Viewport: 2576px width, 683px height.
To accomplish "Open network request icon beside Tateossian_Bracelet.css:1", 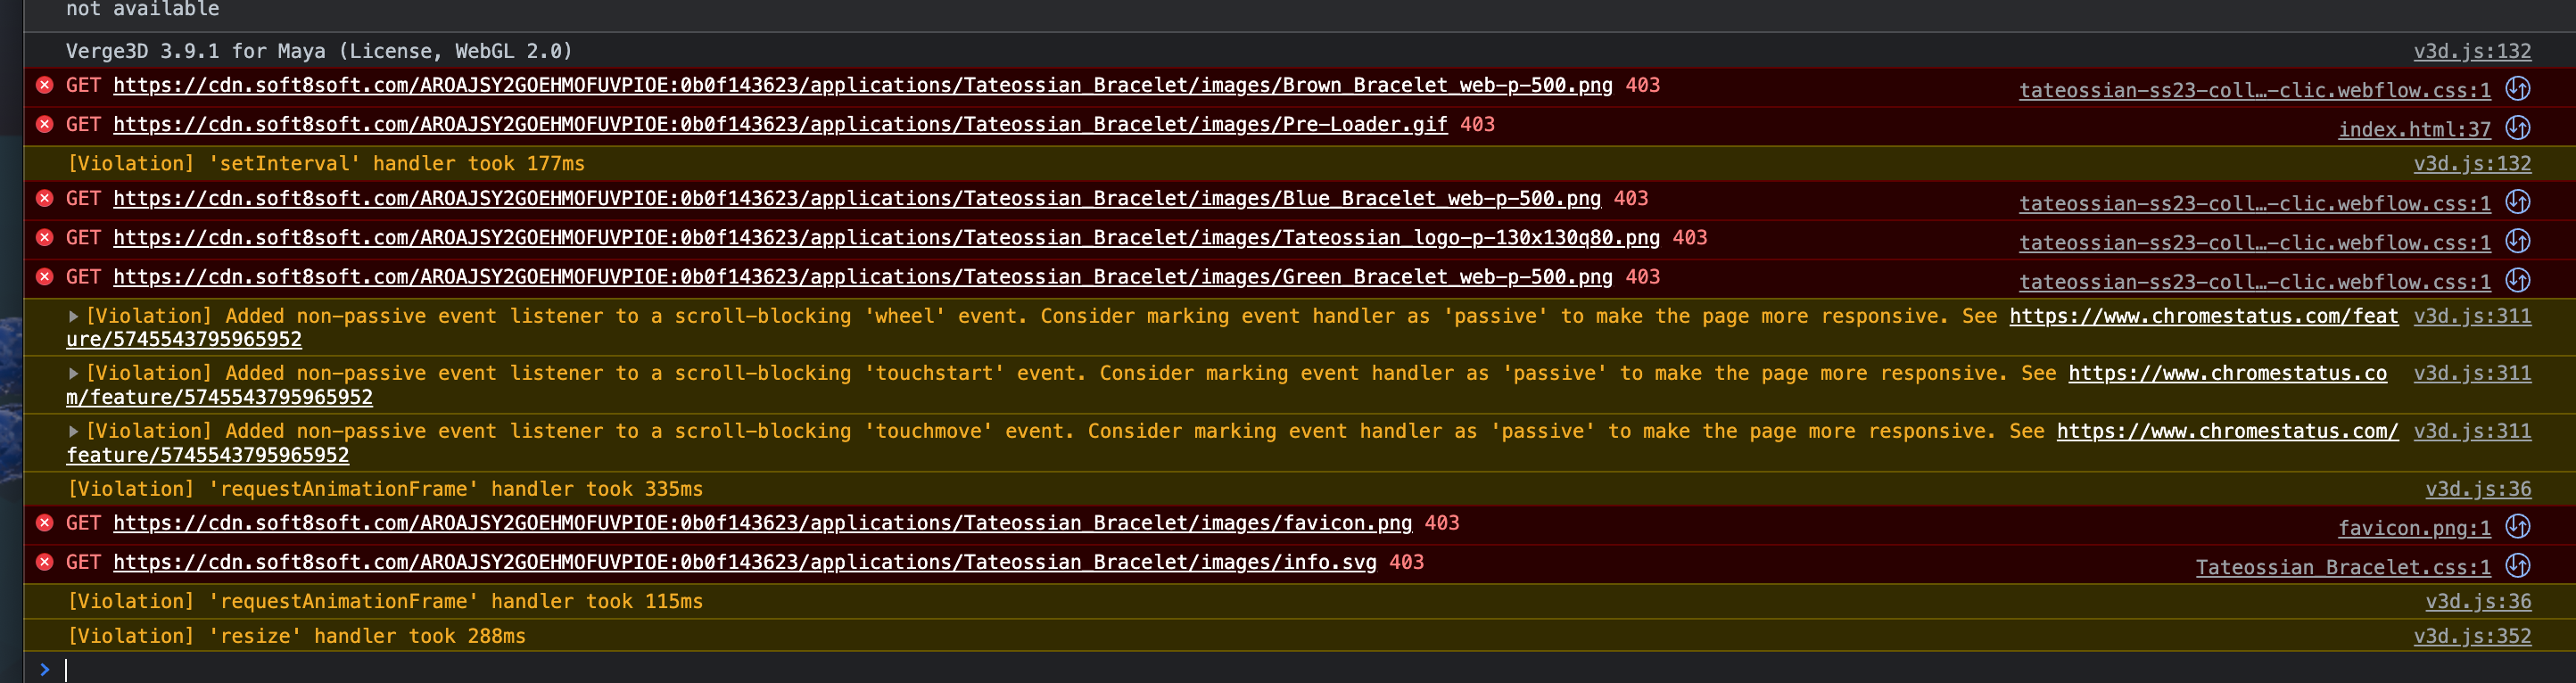I will [x=2518, y=565].
